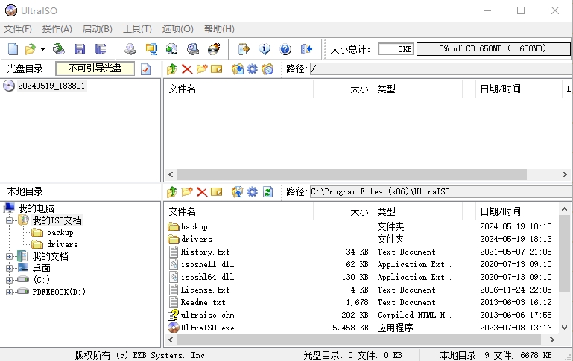Open the 选项(O) menu

177,29
